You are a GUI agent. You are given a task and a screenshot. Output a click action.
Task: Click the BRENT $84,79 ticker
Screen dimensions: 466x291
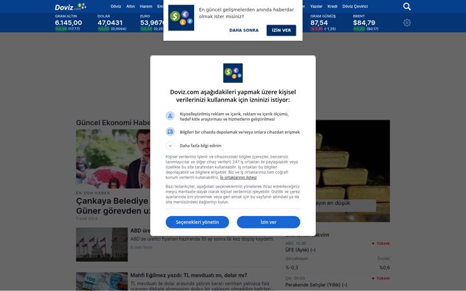point(366,23)
